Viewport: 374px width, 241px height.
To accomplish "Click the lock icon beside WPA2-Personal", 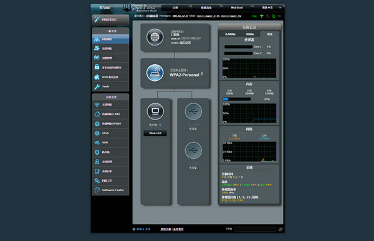I will (202, 74).
